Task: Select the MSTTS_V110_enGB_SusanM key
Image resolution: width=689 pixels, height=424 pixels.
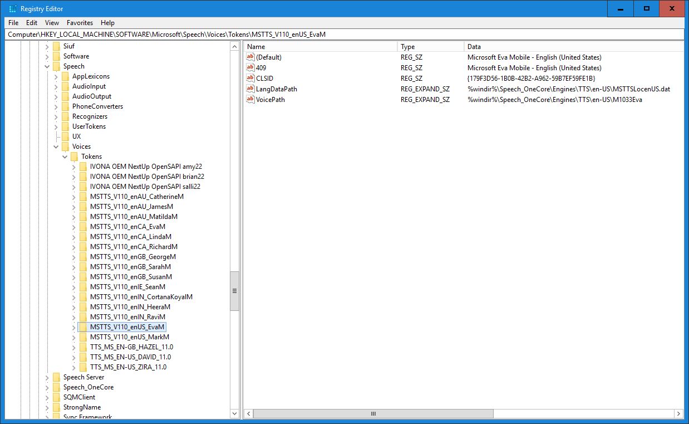Action: pyautogui.click(x=131, y=277)
